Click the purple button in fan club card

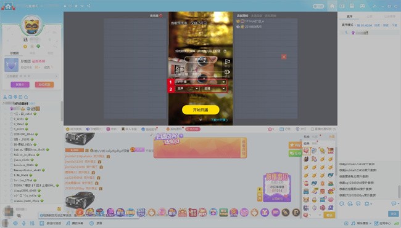[20, 84]
